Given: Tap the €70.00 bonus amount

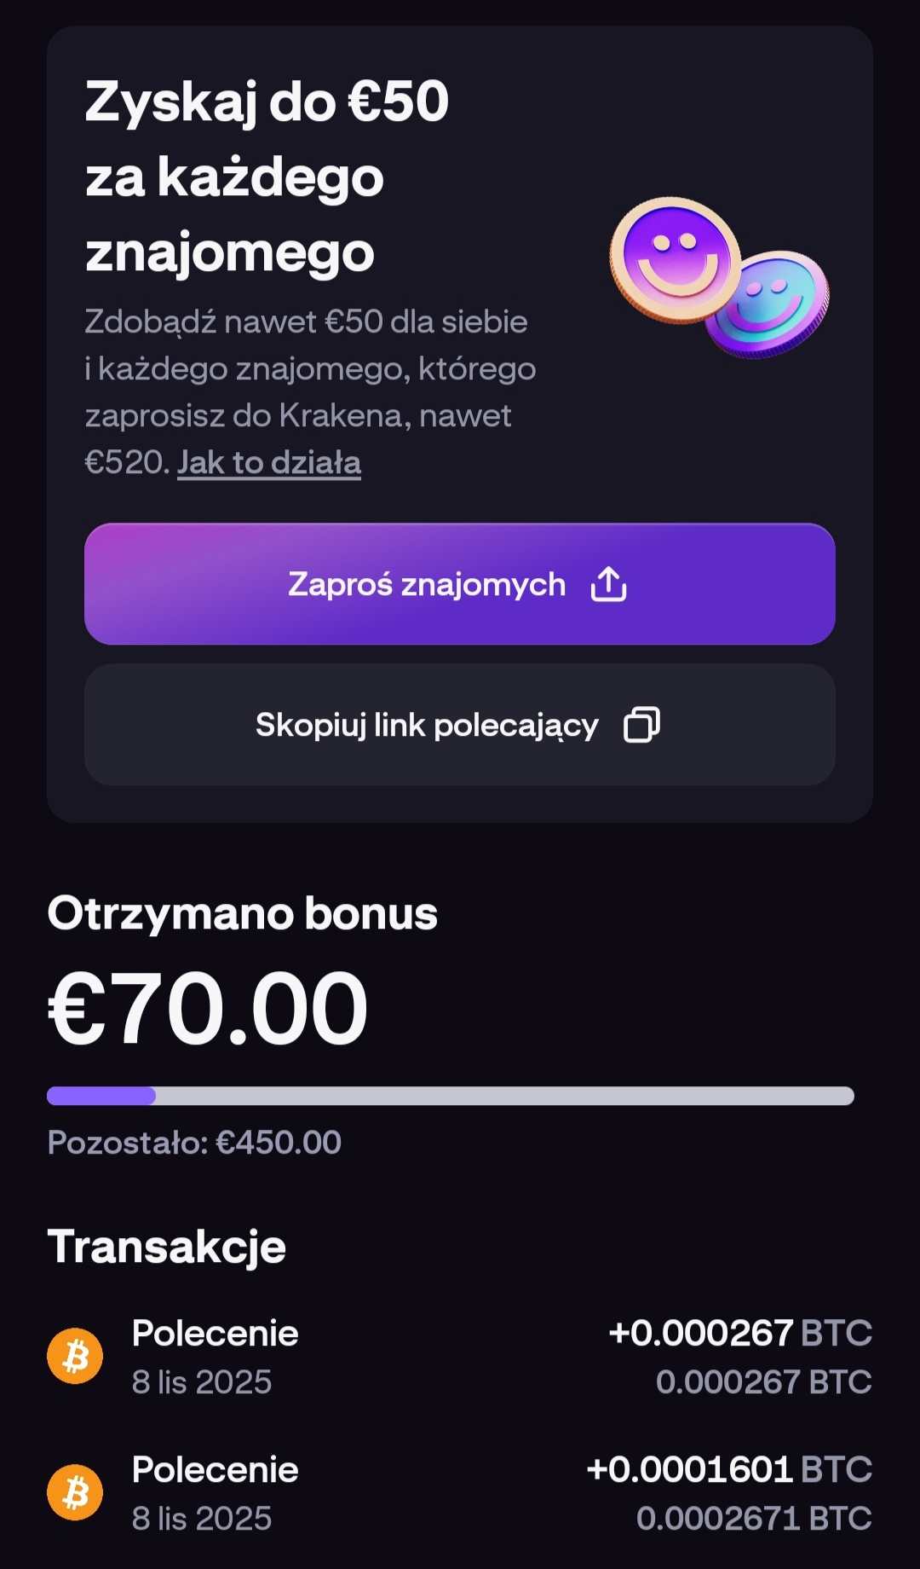Looking at the screenshot, I should 208,1009.
